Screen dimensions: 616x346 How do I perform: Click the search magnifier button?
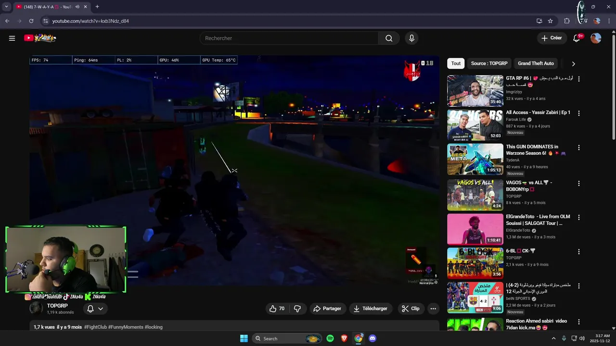click(389, 38)
